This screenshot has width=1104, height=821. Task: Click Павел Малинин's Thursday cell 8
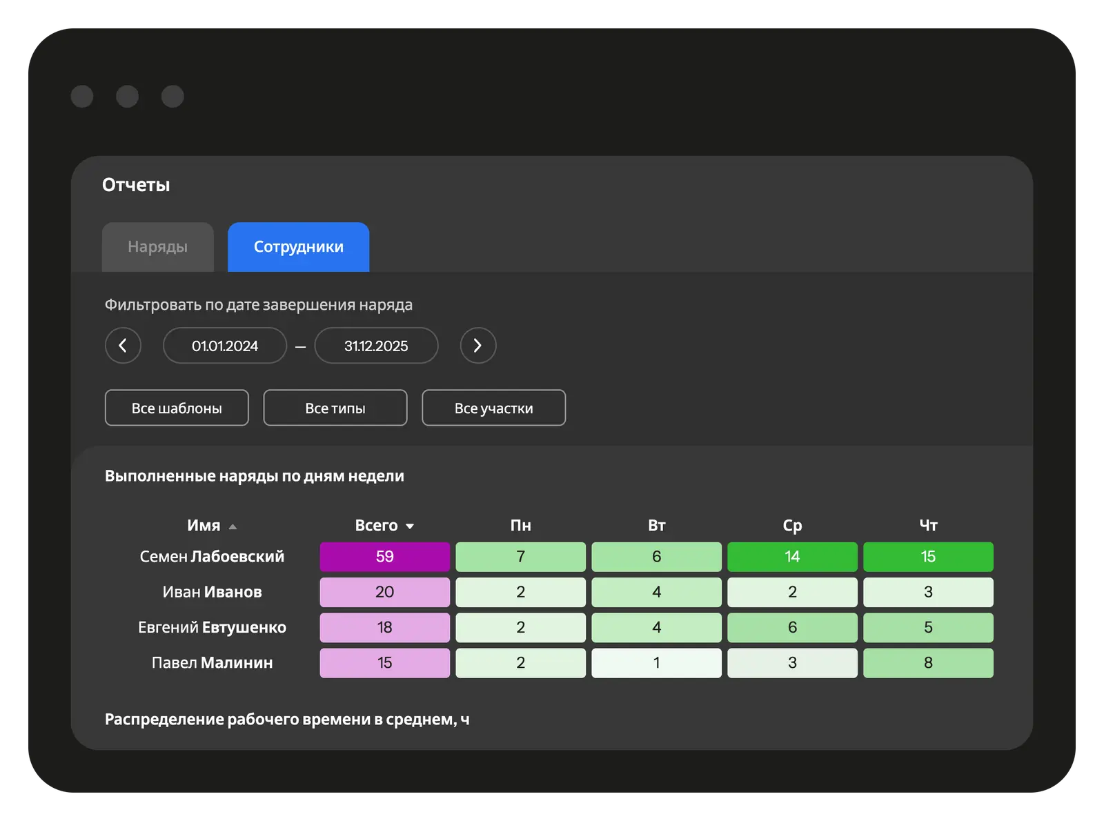928,662
